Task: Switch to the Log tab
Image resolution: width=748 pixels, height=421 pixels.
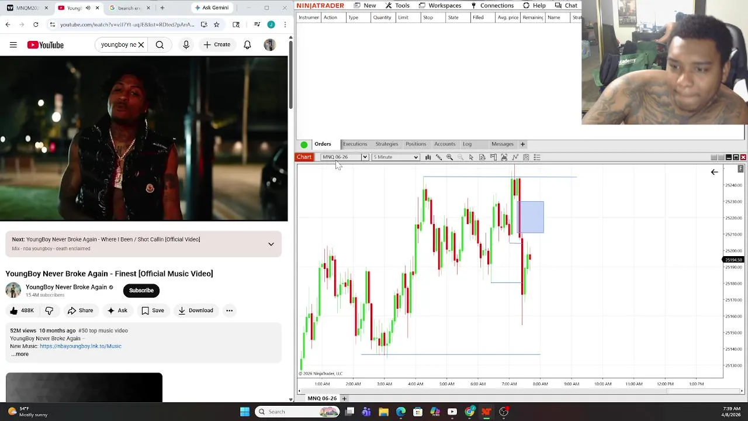Action: coord(467,144)
